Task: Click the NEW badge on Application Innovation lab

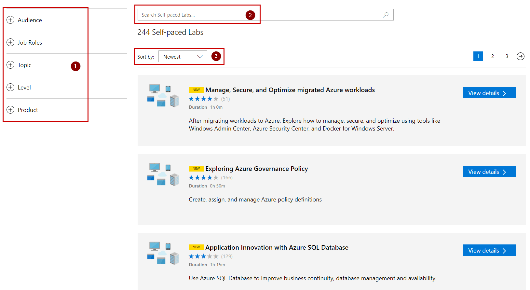Action: point(196,247)
